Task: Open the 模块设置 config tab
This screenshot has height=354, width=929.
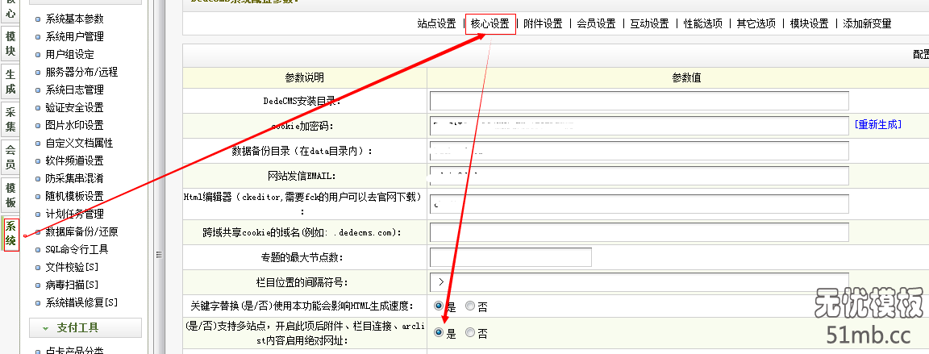Action: (809, 24)
